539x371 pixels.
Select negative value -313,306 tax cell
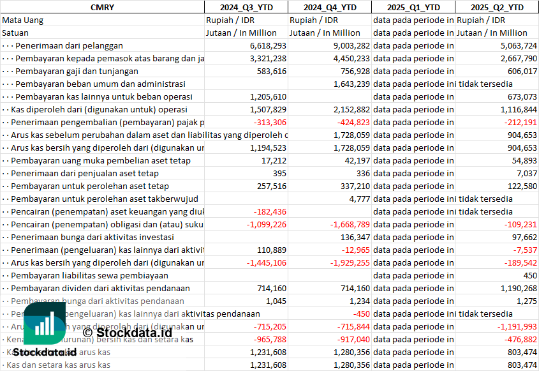pyautogui.click(x=246, y=122)
